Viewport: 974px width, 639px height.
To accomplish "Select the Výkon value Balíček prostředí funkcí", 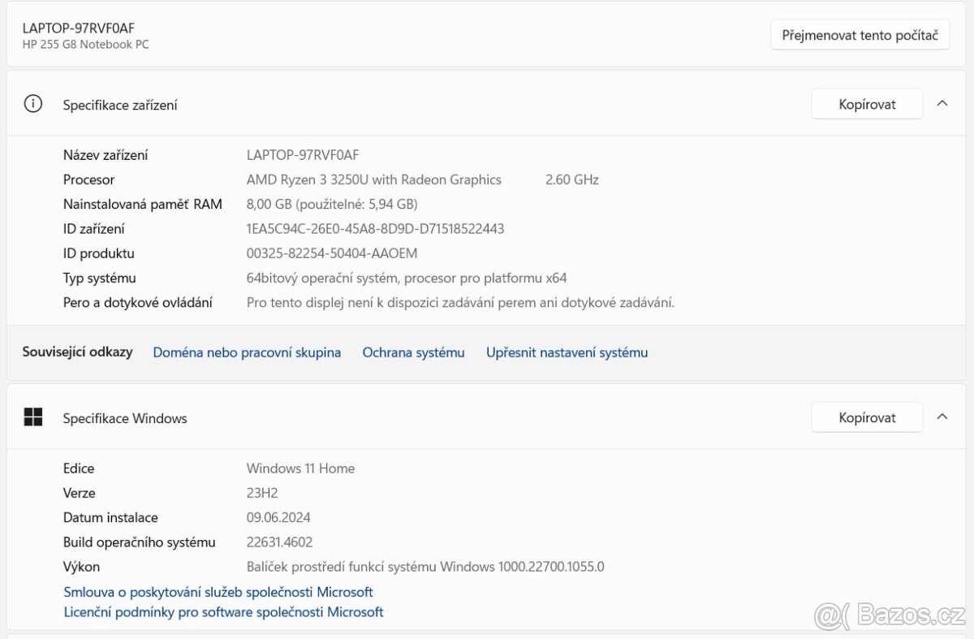I will (425, 567).
